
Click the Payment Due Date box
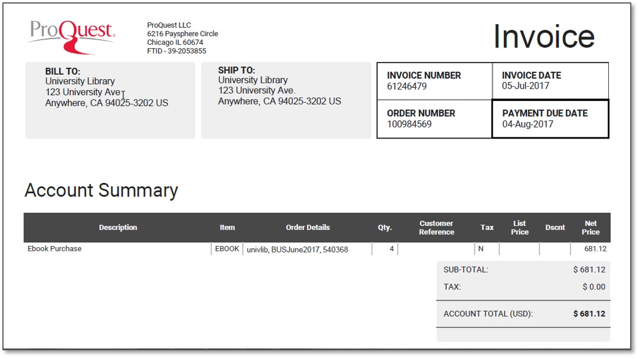(550, 119)
